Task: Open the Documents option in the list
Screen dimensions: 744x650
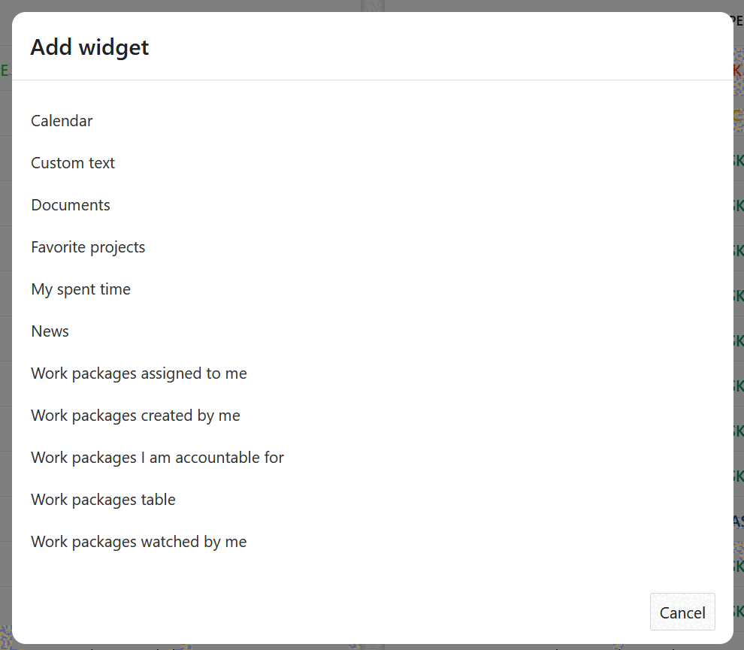Action: tap(70, 204)
